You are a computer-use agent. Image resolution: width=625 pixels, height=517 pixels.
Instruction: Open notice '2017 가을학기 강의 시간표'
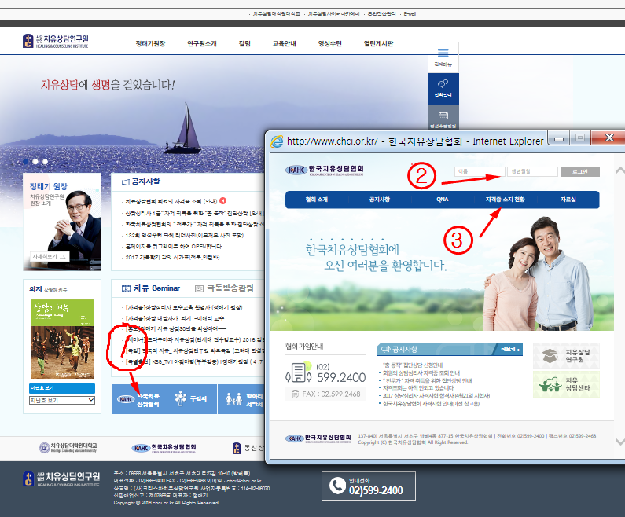(172, 257)
